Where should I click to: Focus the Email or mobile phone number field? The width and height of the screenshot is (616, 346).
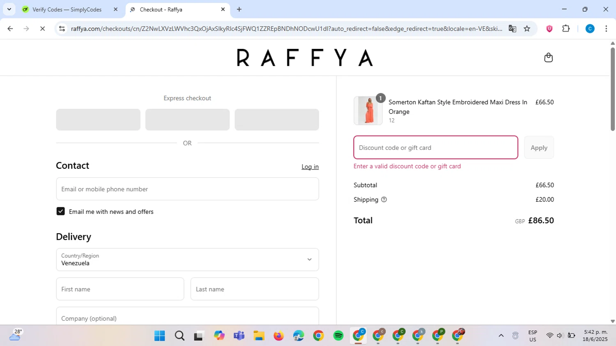point(187,189)
